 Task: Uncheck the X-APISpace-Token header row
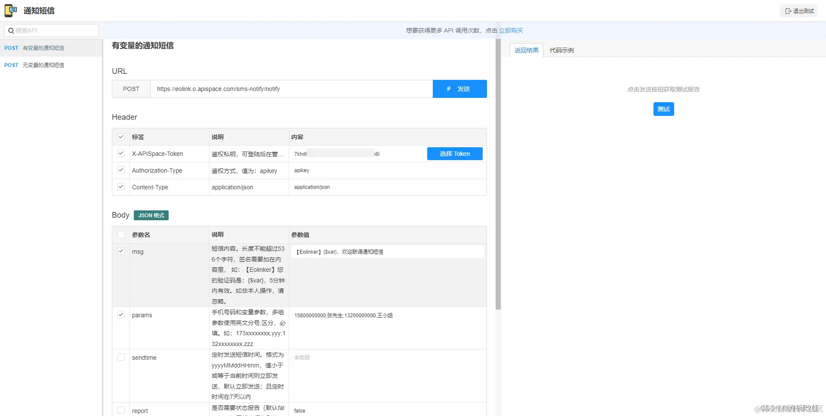click(121, 153)
